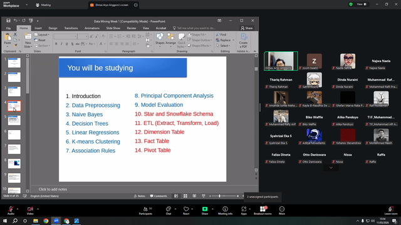The width and height of the screenshot is (401, 225).
Task: Open Zoom Meeting info
Action: 226,211
